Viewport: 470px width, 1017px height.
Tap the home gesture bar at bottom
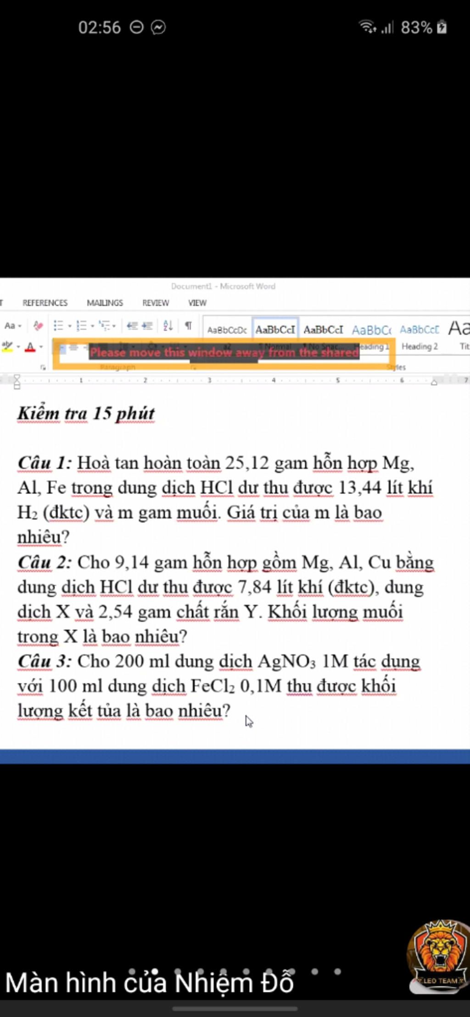pyautogui.click(x=235, y=1009)
